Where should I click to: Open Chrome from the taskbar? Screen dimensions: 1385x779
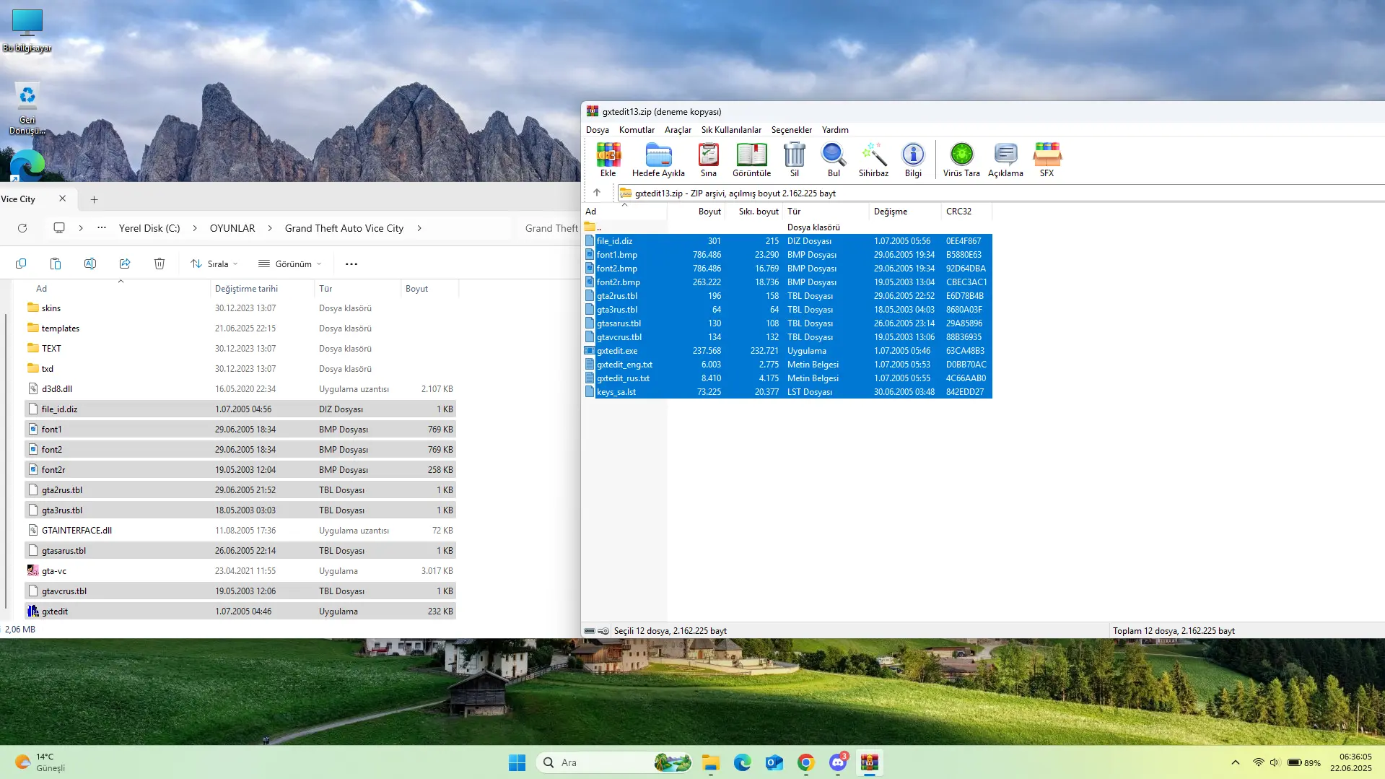806,762
